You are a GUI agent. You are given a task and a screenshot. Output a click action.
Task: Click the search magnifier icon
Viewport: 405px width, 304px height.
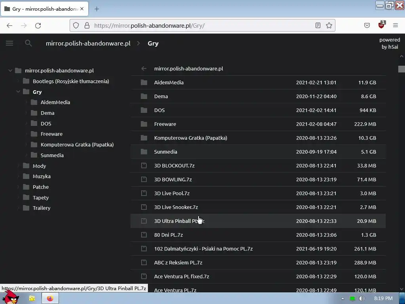[28, 43]
